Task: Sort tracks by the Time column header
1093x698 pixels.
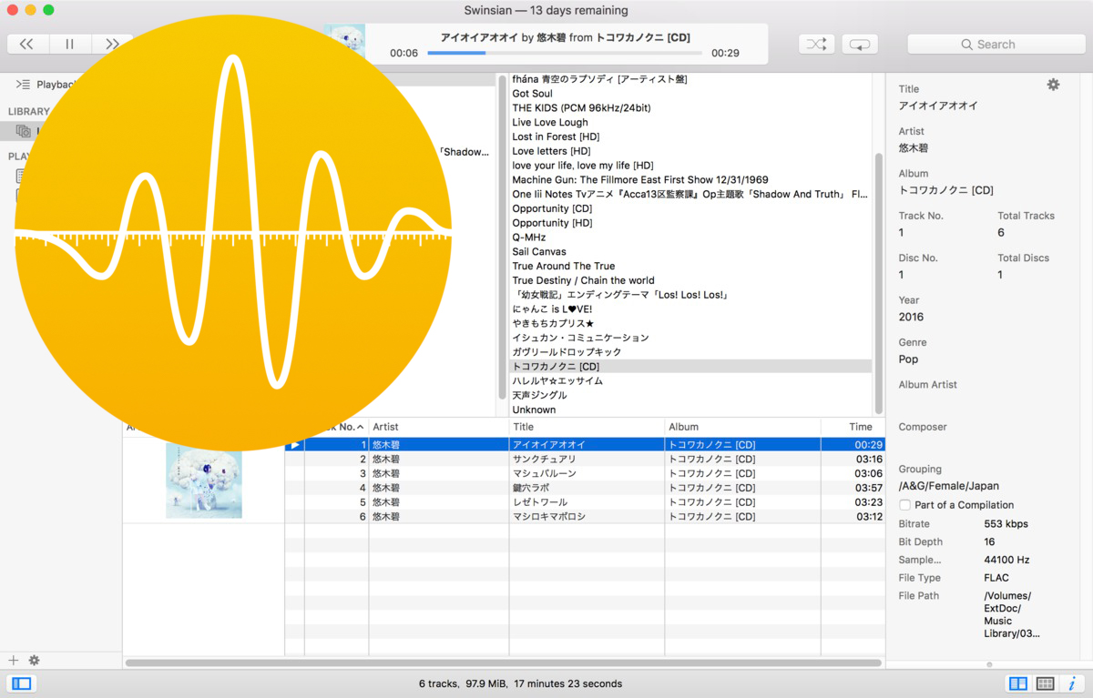Action: 860,427
